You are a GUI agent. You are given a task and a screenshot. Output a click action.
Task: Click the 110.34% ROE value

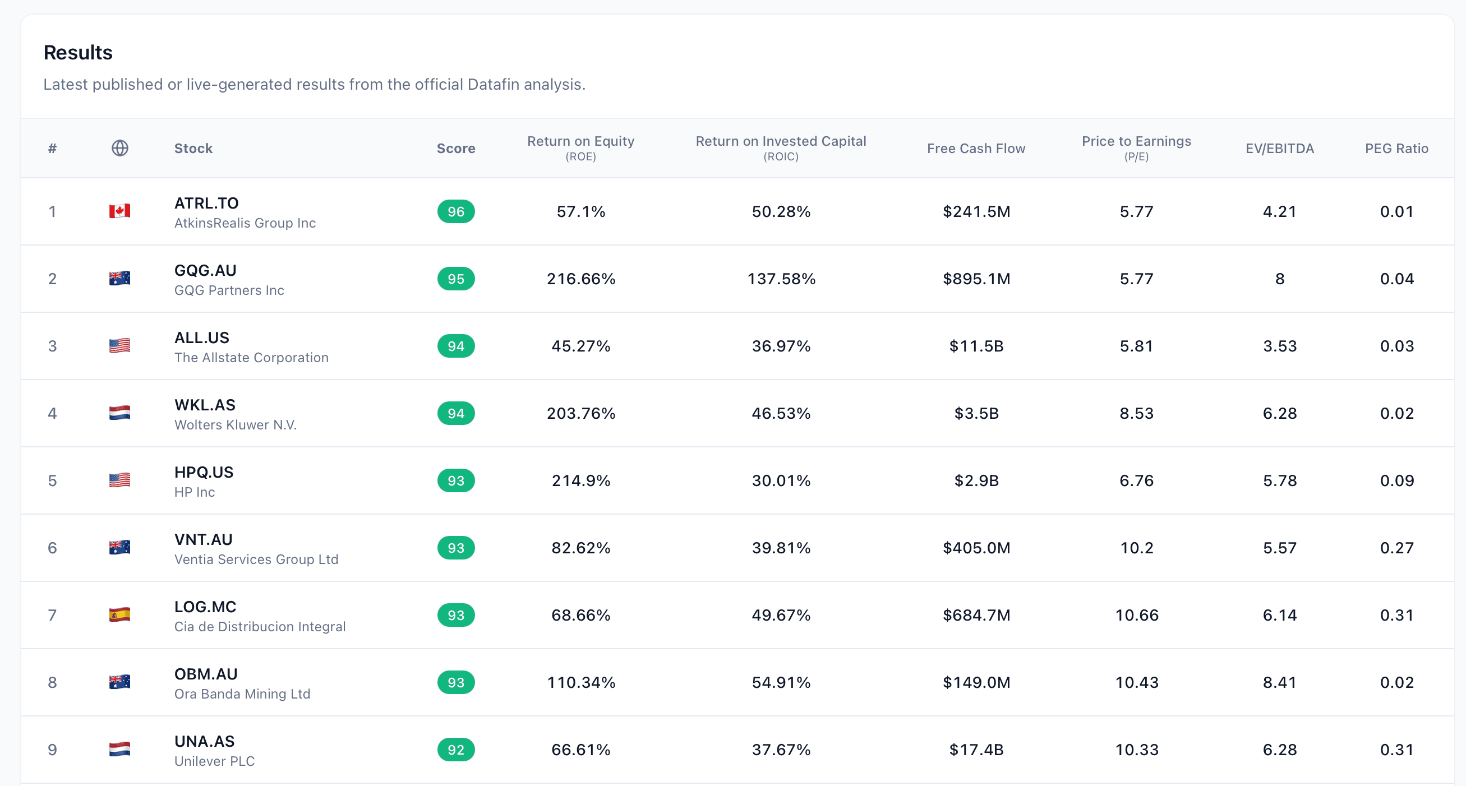pyautogui.click(x=580, y=682)
